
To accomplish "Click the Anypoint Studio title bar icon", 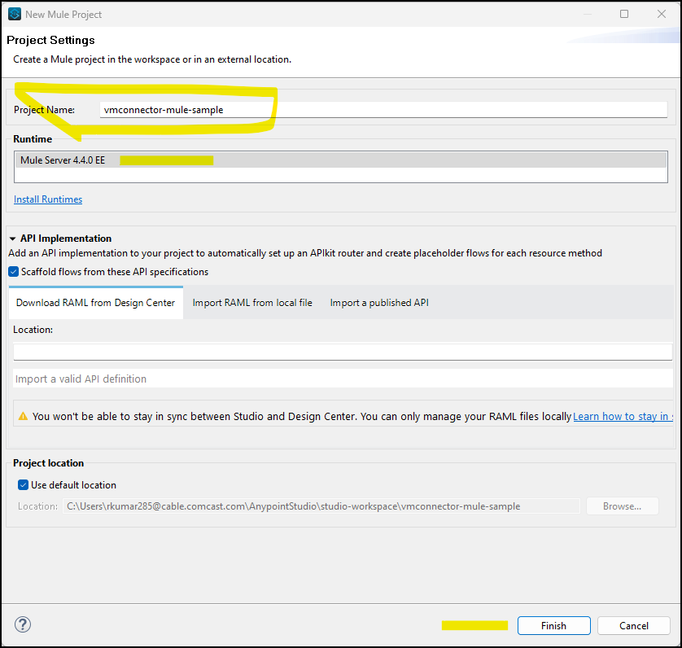I will point(15,14).
